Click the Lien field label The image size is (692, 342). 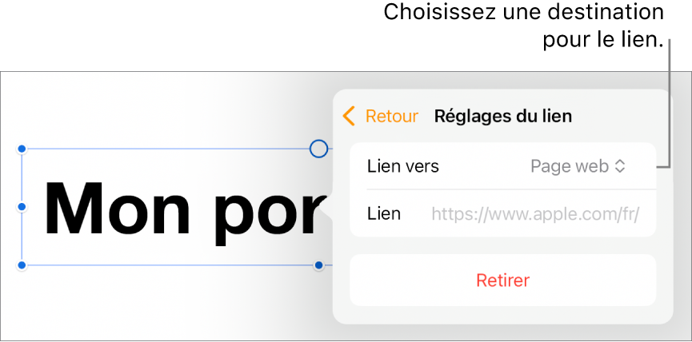tap(384, 213)
